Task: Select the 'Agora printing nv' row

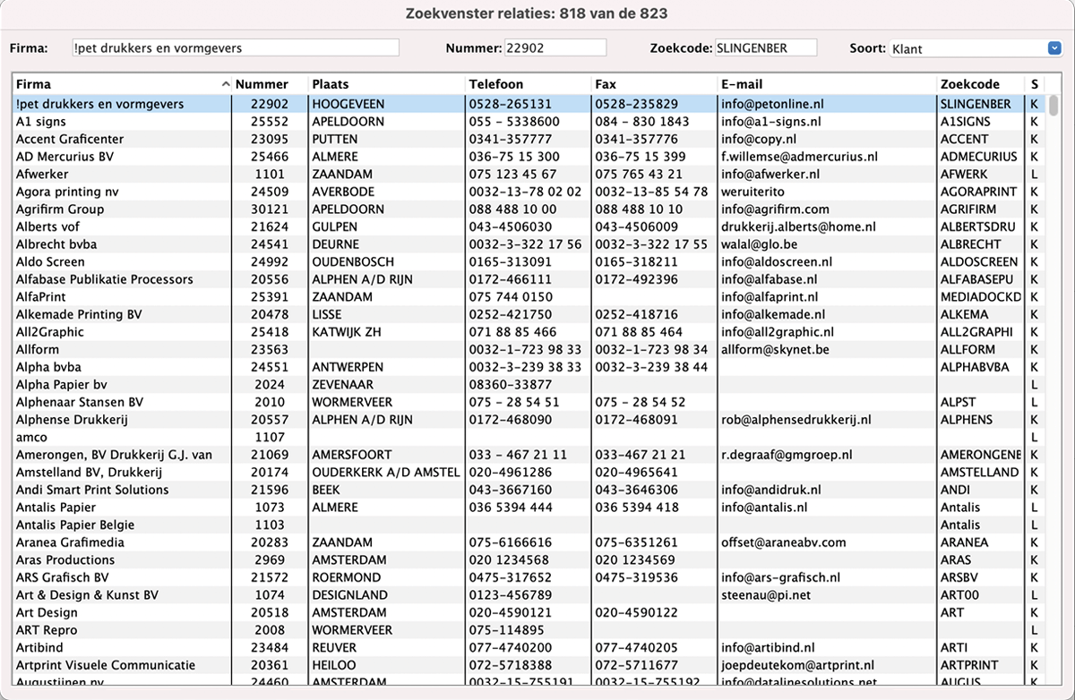Action: tap(530, 192)
